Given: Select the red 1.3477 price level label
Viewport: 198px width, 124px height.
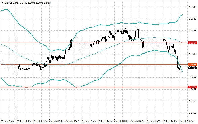Looking at the screenshot, I should [x=193, y=87].
